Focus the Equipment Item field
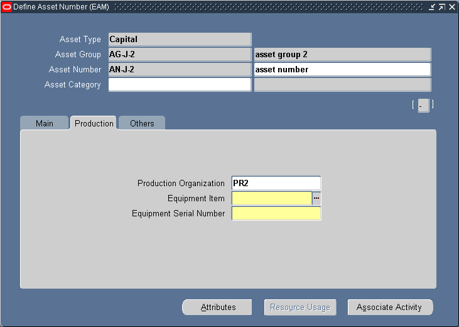This screenshot has width=459, height=327. click(272, 199)
